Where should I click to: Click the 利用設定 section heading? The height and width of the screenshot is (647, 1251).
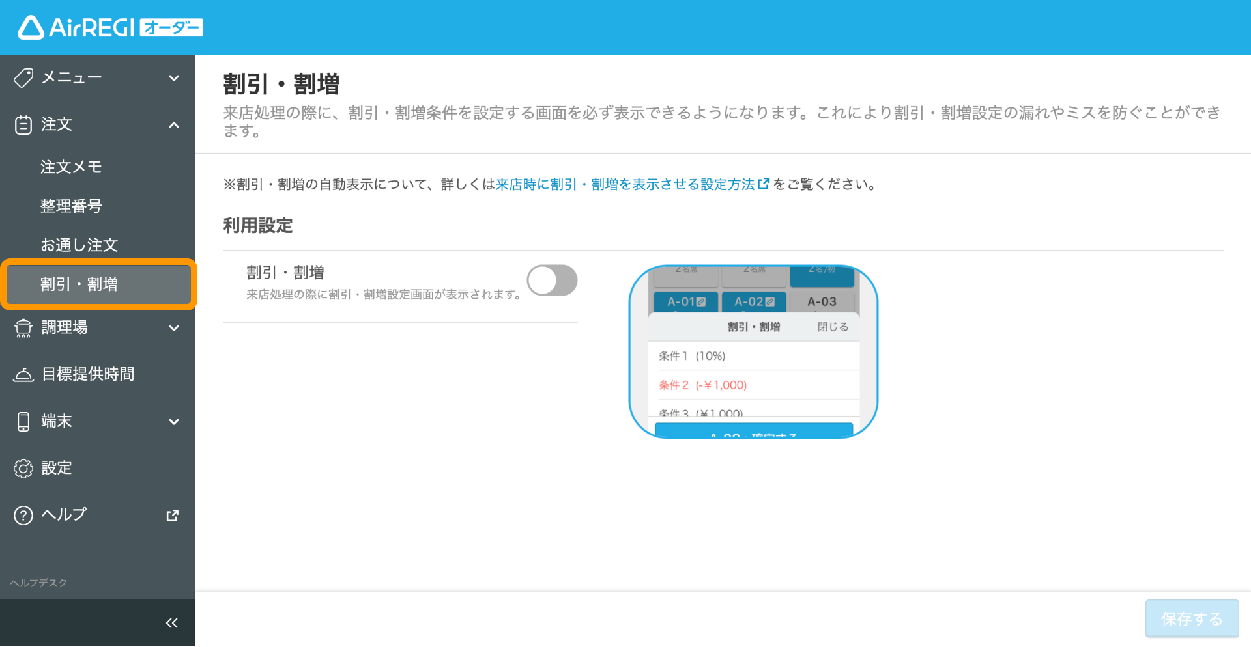pyautogui.click(x=258, y=226)
